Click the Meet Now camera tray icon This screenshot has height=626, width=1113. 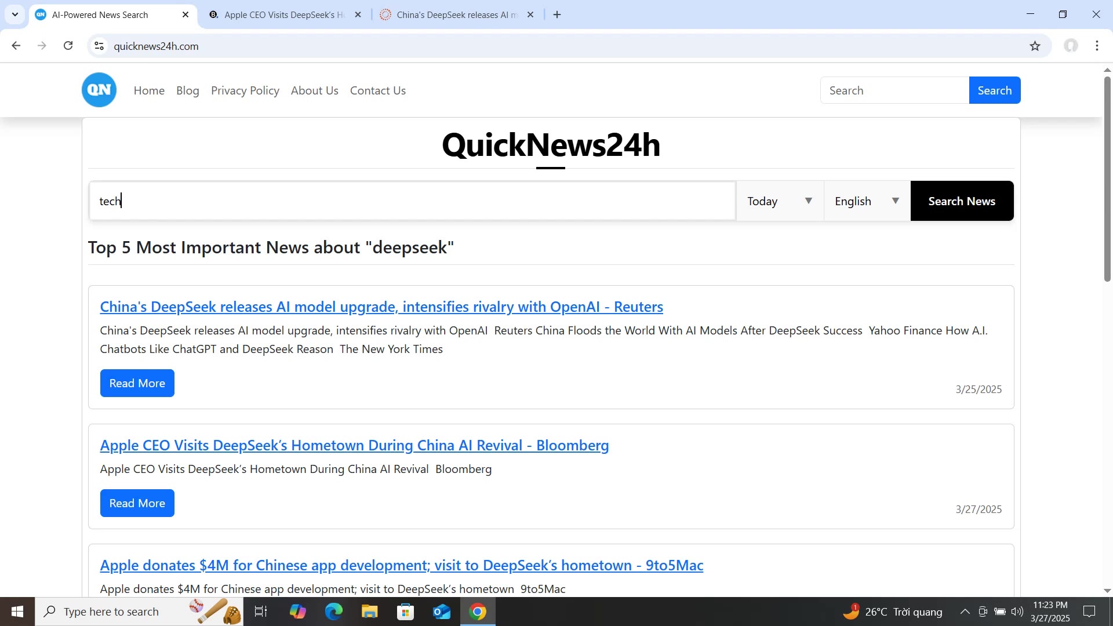point(983,612)
